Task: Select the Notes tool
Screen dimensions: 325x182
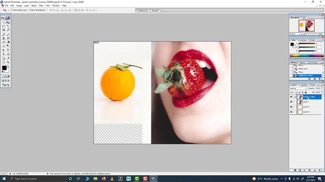Action: tap(4, 58)
